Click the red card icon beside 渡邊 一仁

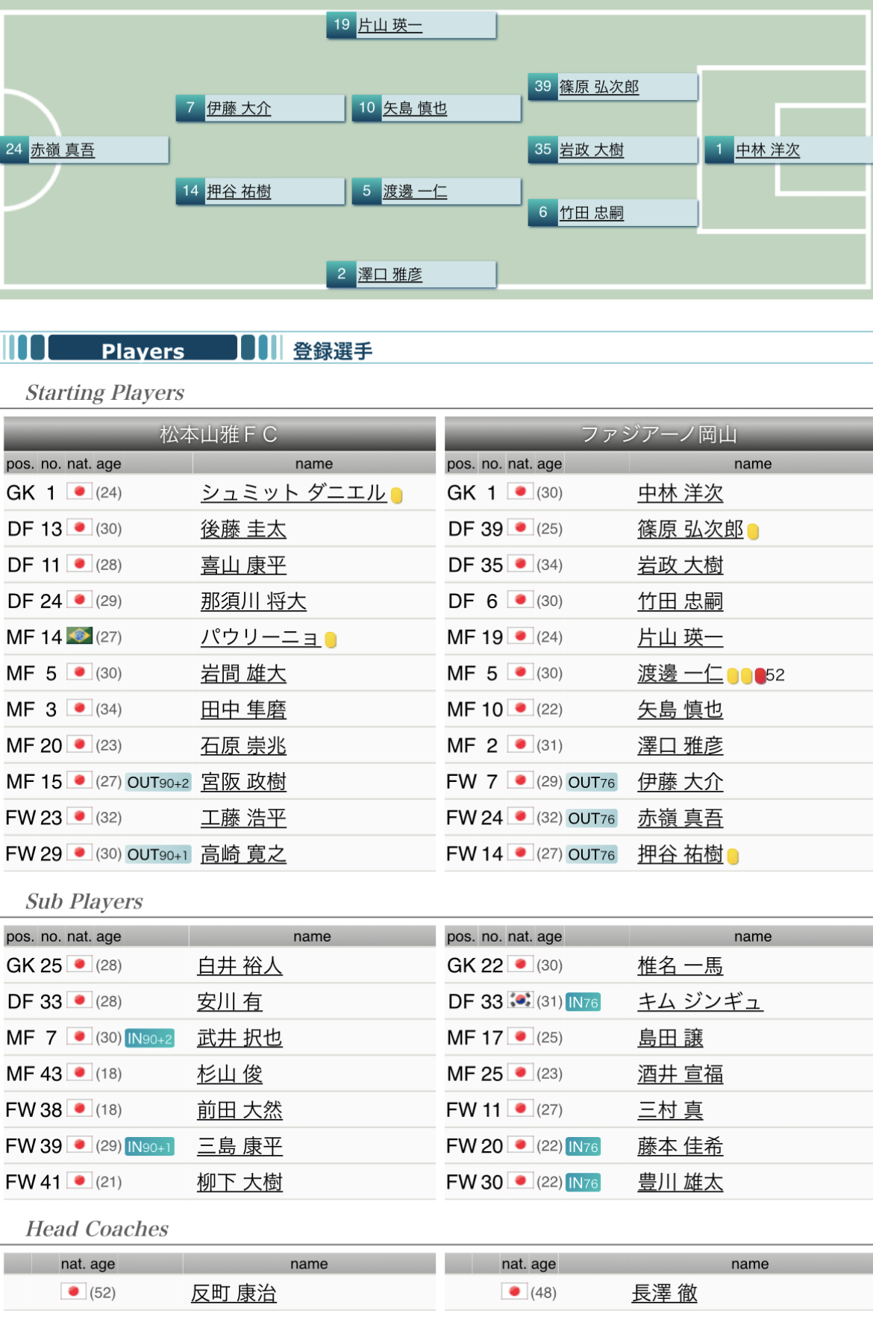(760, 676)
